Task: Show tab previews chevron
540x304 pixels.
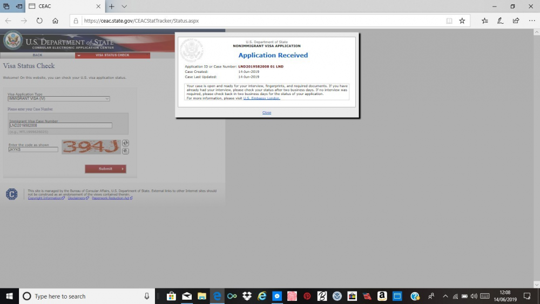Action: click(124, 6)
